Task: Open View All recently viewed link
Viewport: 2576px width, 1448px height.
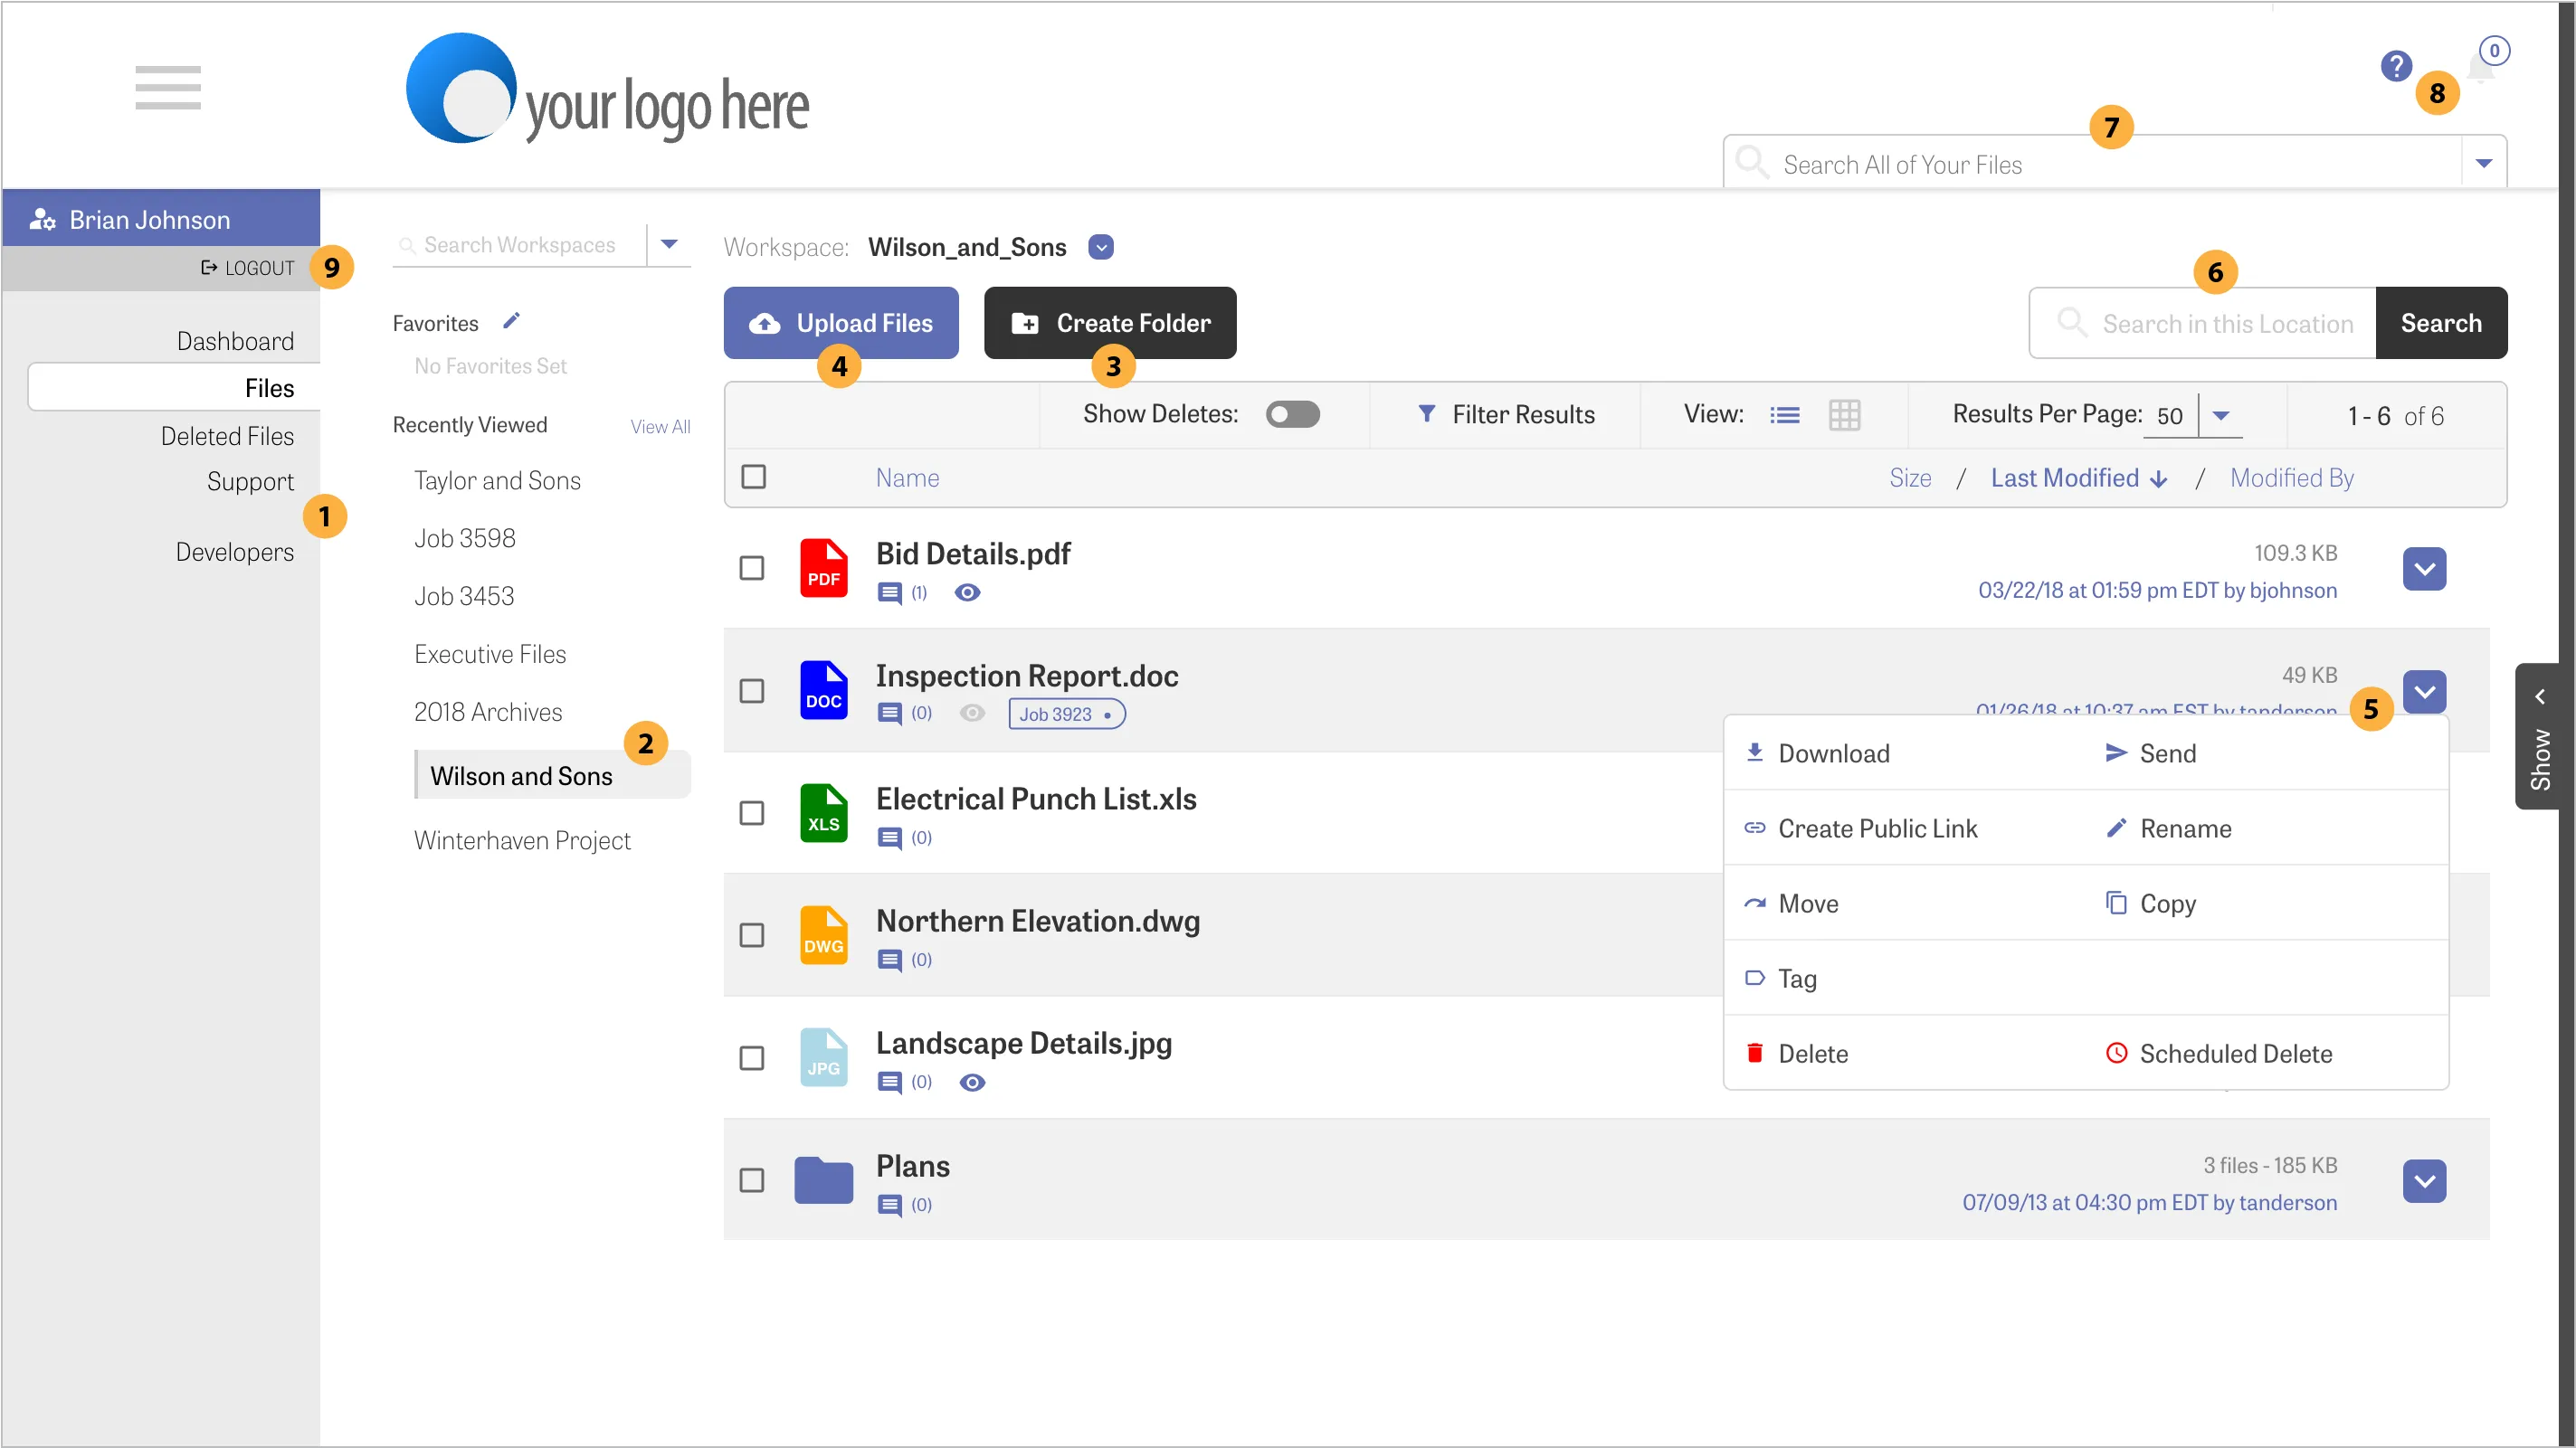Action: [660, 427]
